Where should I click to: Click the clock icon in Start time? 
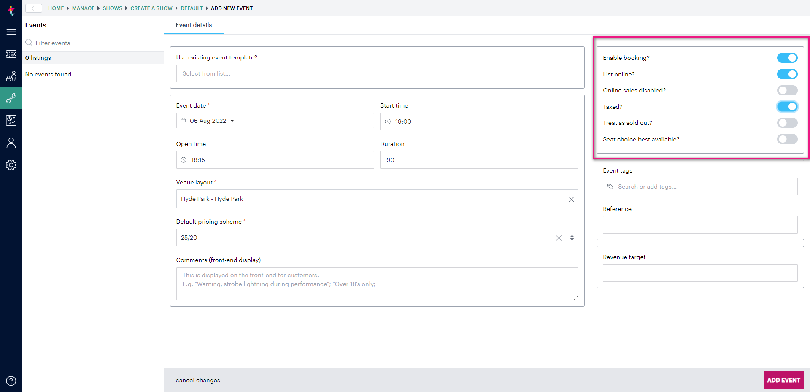pyautogui.click(x=388, y=122)
